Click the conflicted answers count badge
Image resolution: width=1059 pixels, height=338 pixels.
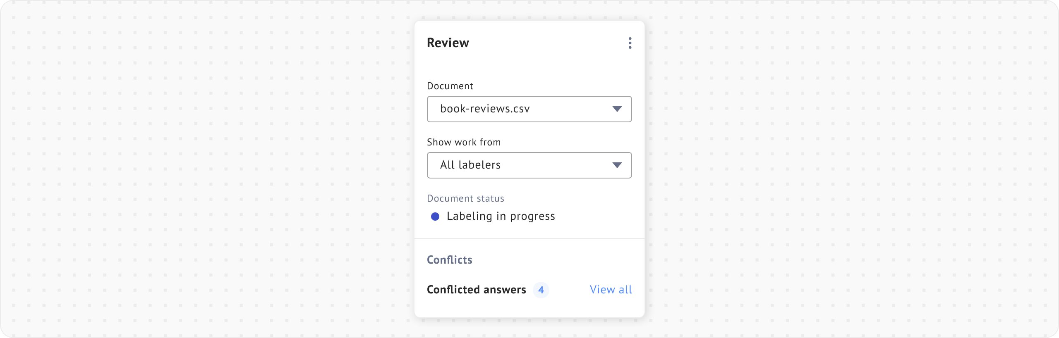[x=541, y=290]
